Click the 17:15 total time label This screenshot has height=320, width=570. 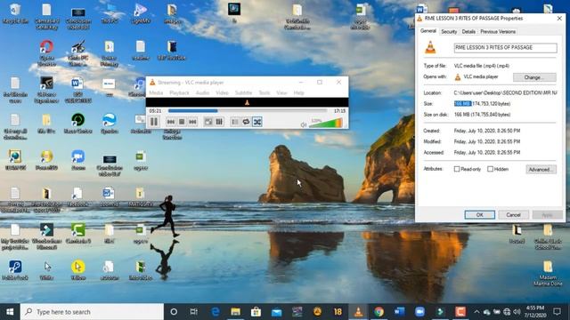pyautogui.click(x=339, y=110)
